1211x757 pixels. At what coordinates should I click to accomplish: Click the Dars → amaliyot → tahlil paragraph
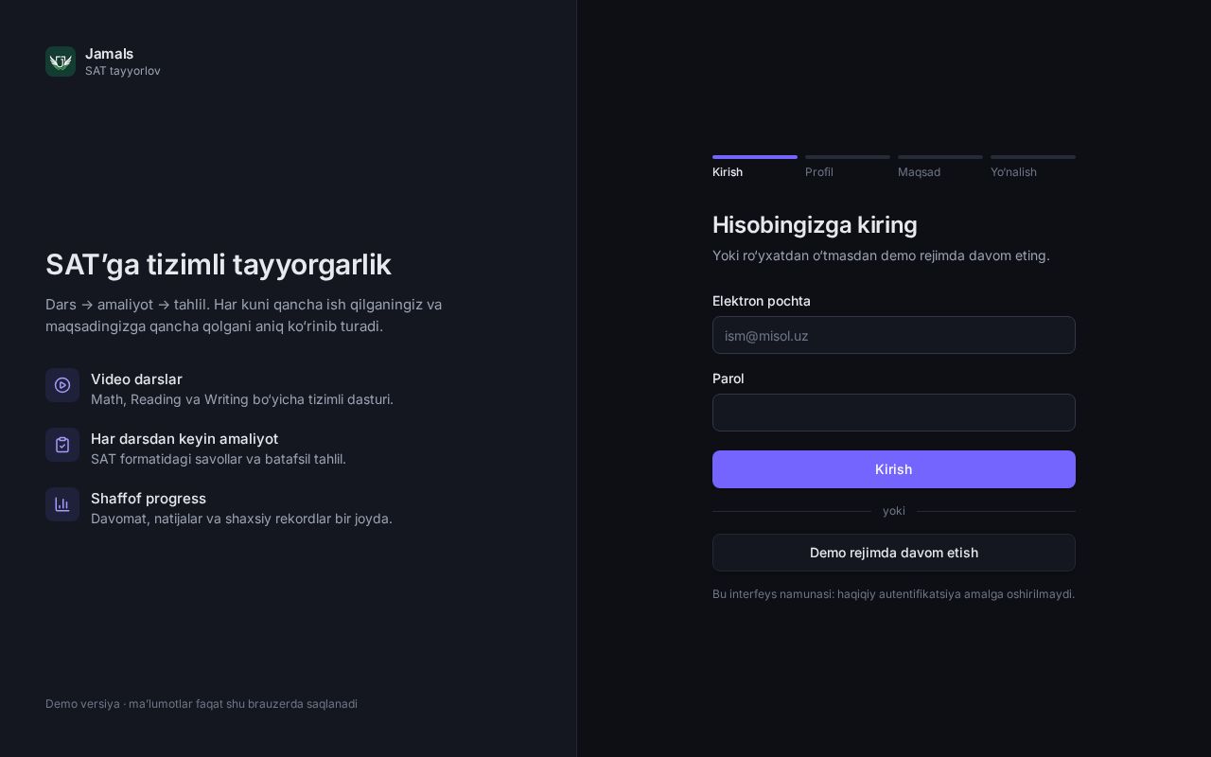tap(244, 315)
